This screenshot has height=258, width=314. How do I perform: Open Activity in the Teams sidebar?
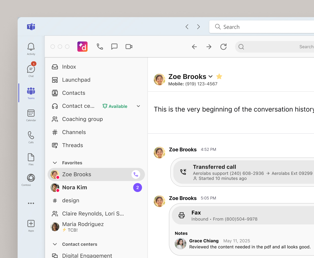click(x=31, y=48)
